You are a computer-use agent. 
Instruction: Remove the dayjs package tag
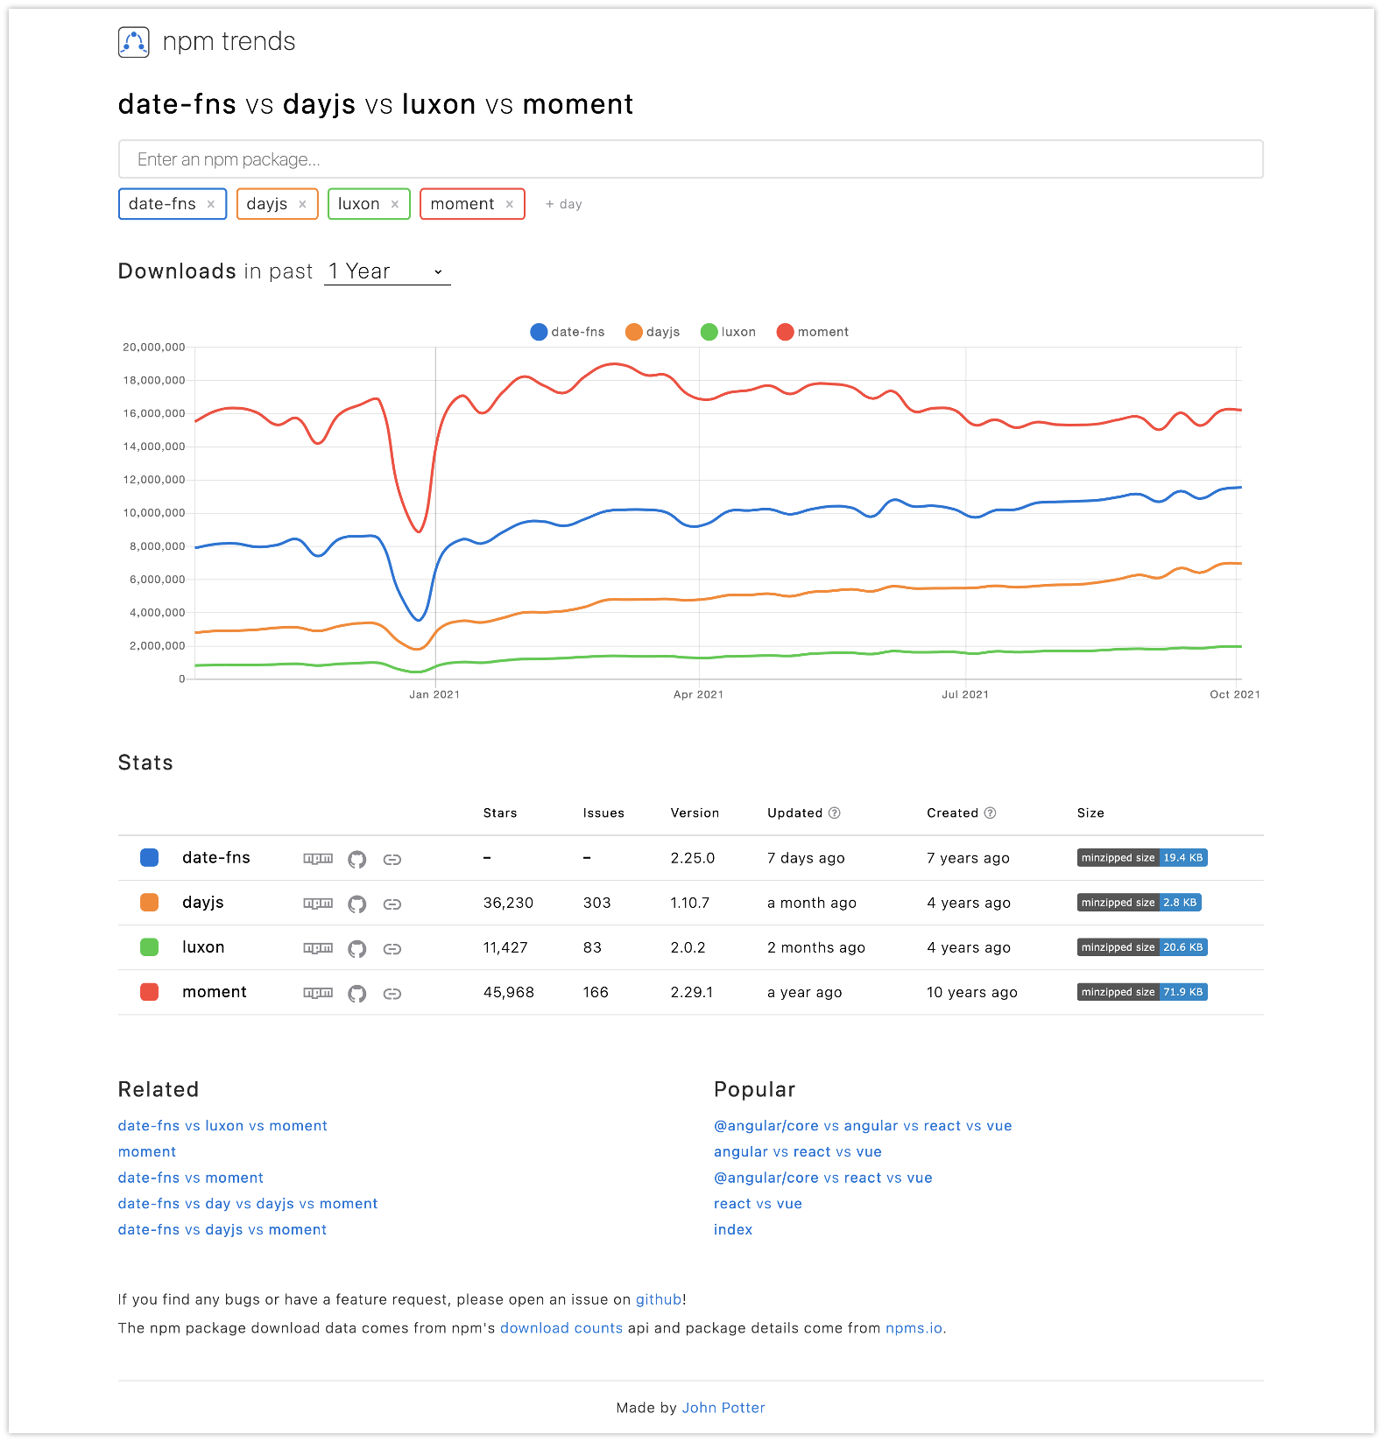pyautogui.click(x=302, y=204)
